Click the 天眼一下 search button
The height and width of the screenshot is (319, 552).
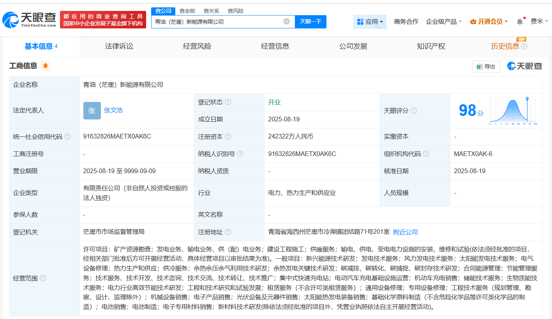tap(311, 21)
